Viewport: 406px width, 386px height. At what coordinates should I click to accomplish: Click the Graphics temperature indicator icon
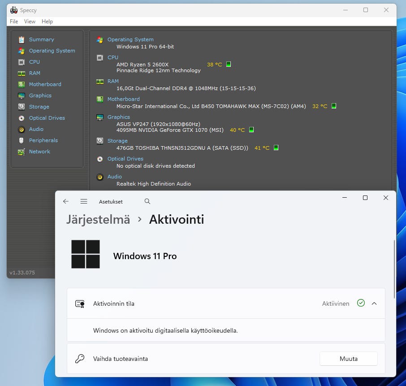pyautogui.click(x=251, y=130)
